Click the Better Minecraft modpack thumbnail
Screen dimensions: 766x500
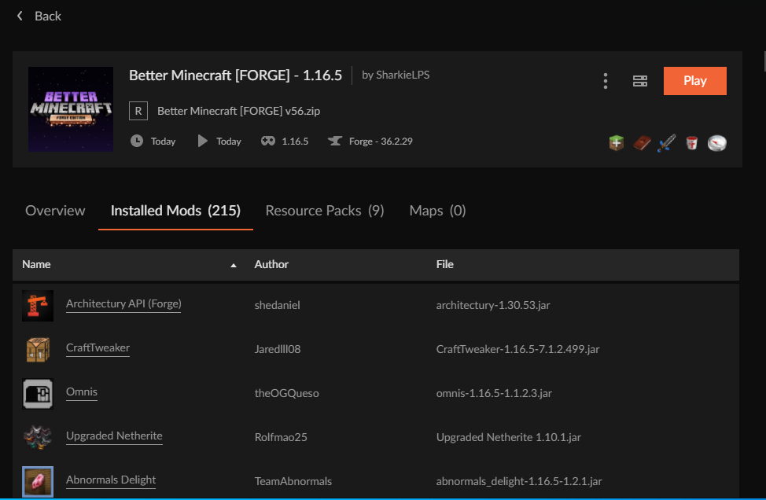pos(71,109)
